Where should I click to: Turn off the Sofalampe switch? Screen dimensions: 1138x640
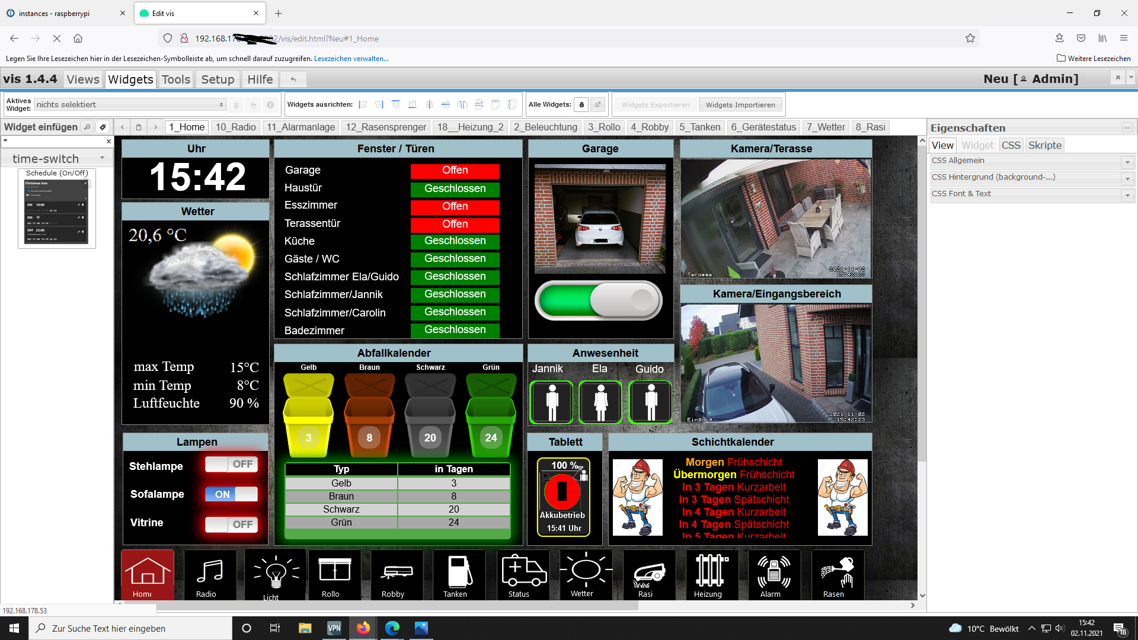[231, 494]
